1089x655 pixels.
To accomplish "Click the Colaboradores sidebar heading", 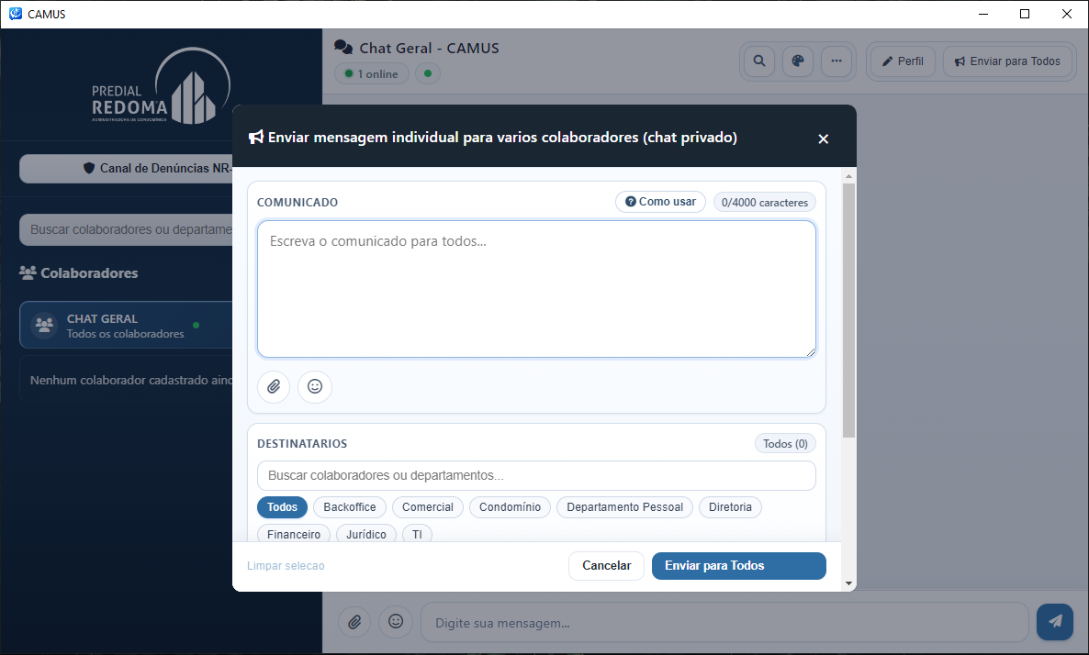I will (x=78, y=272).
